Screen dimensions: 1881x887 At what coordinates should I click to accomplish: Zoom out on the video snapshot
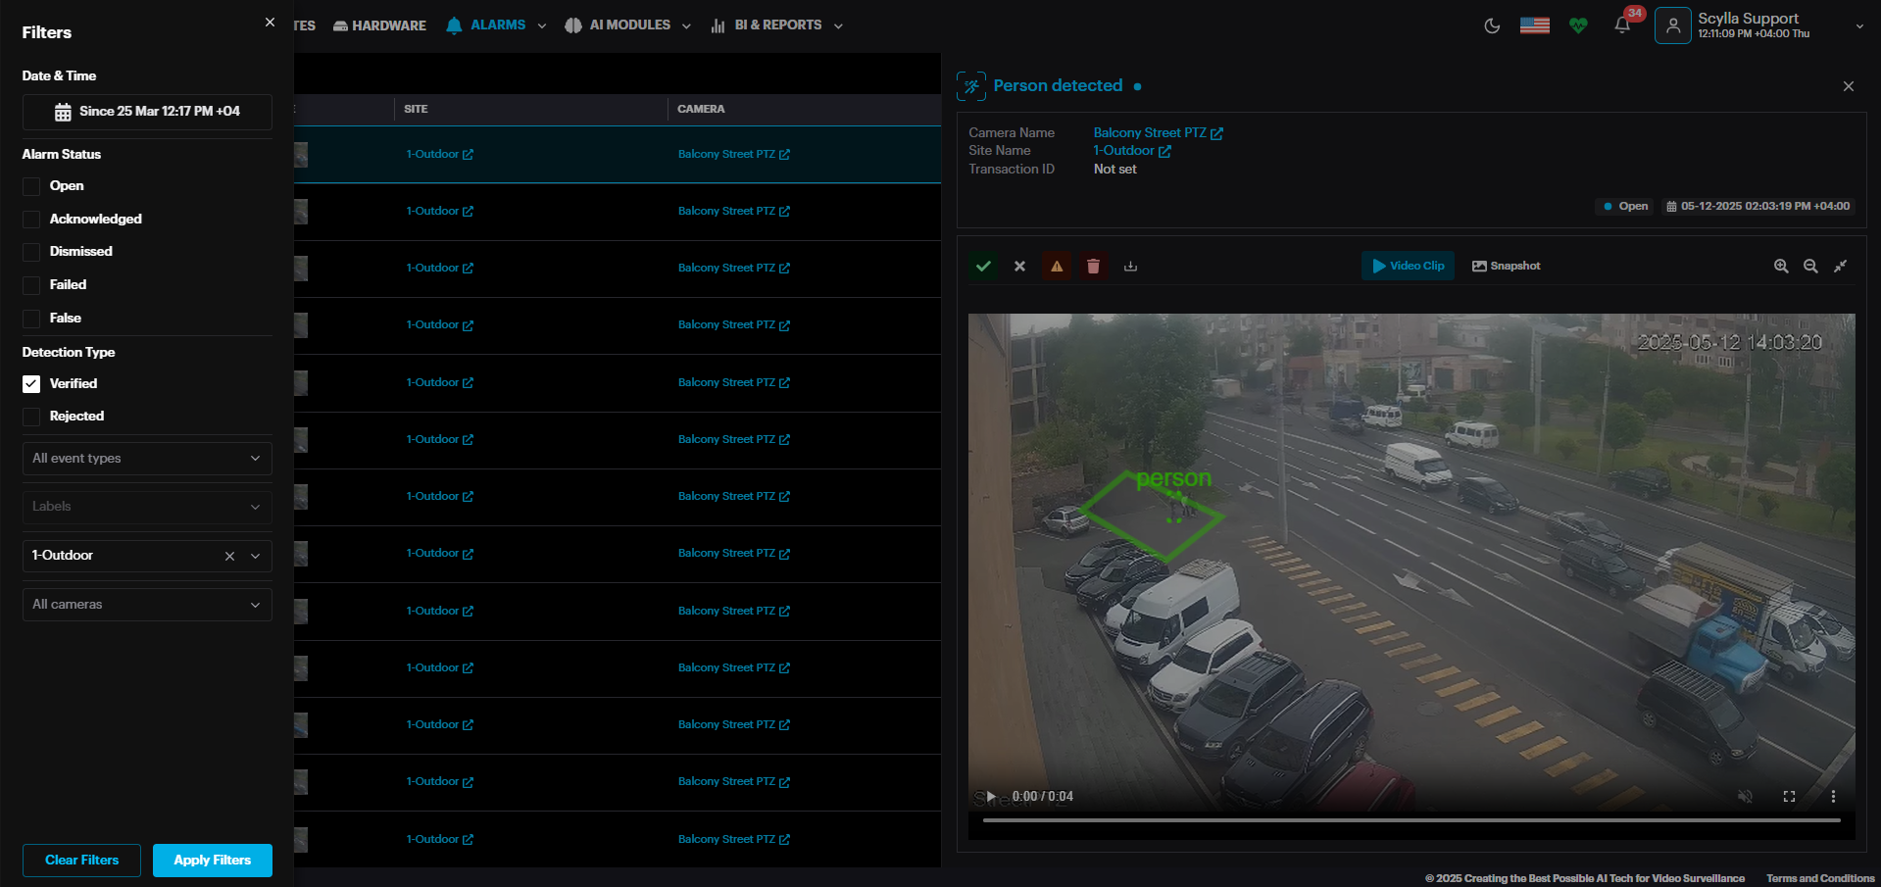tap(1810, 266)
